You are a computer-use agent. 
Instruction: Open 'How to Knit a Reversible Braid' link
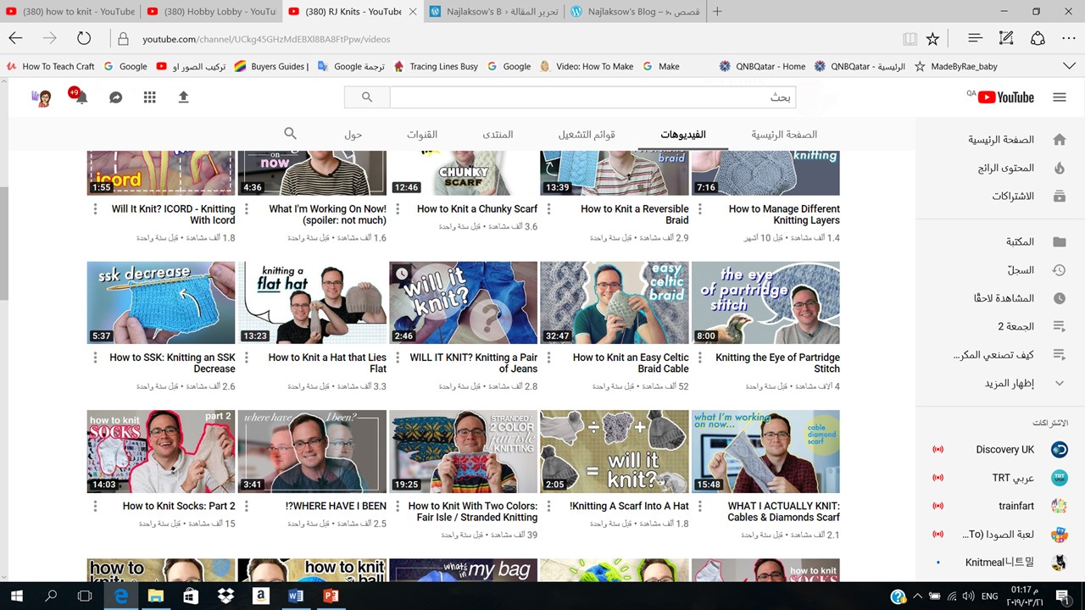coord(634,214)
